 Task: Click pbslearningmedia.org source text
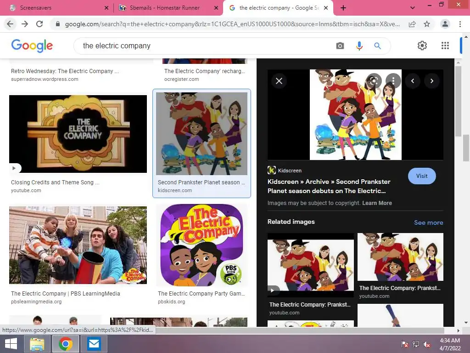coord(36,302)
